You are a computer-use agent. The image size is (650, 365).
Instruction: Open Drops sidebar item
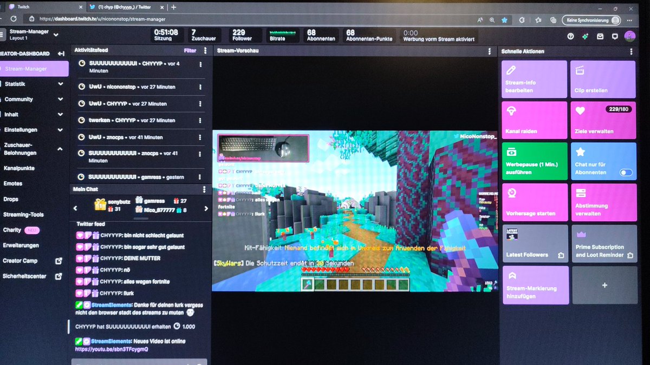click(x=11, y=199)
